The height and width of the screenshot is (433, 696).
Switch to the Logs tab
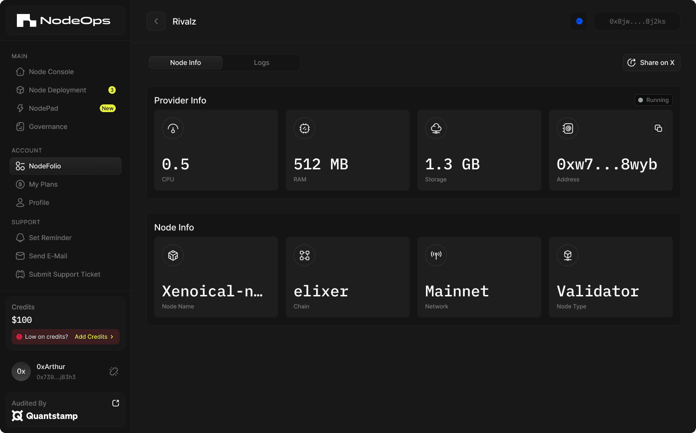tap(262, 63)
